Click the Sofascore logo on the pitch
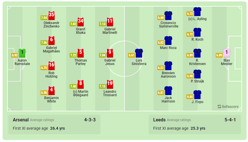 [228, 107]
